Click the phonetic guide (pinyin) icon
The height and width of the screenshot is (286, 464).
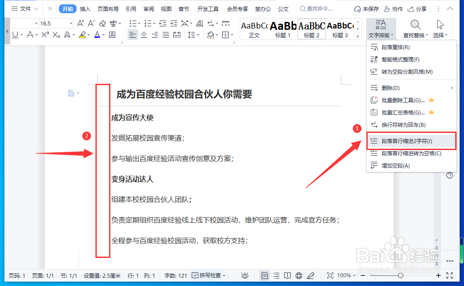(x=113, y=23)
